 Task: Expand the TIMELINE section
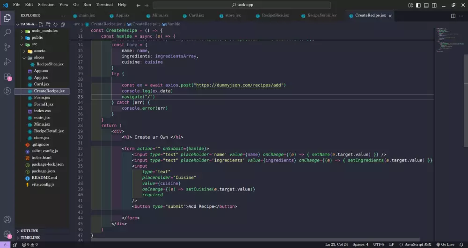[30, 237]
